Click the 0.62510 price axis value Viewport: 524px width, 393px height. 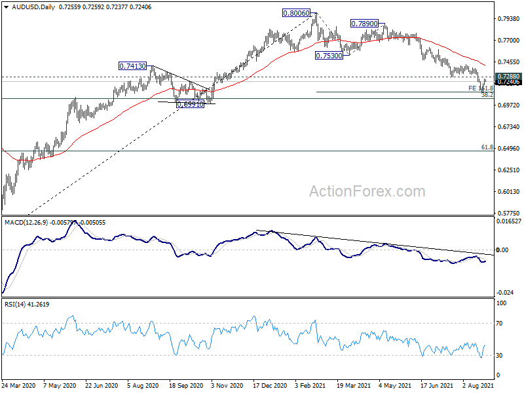point(509,170)
